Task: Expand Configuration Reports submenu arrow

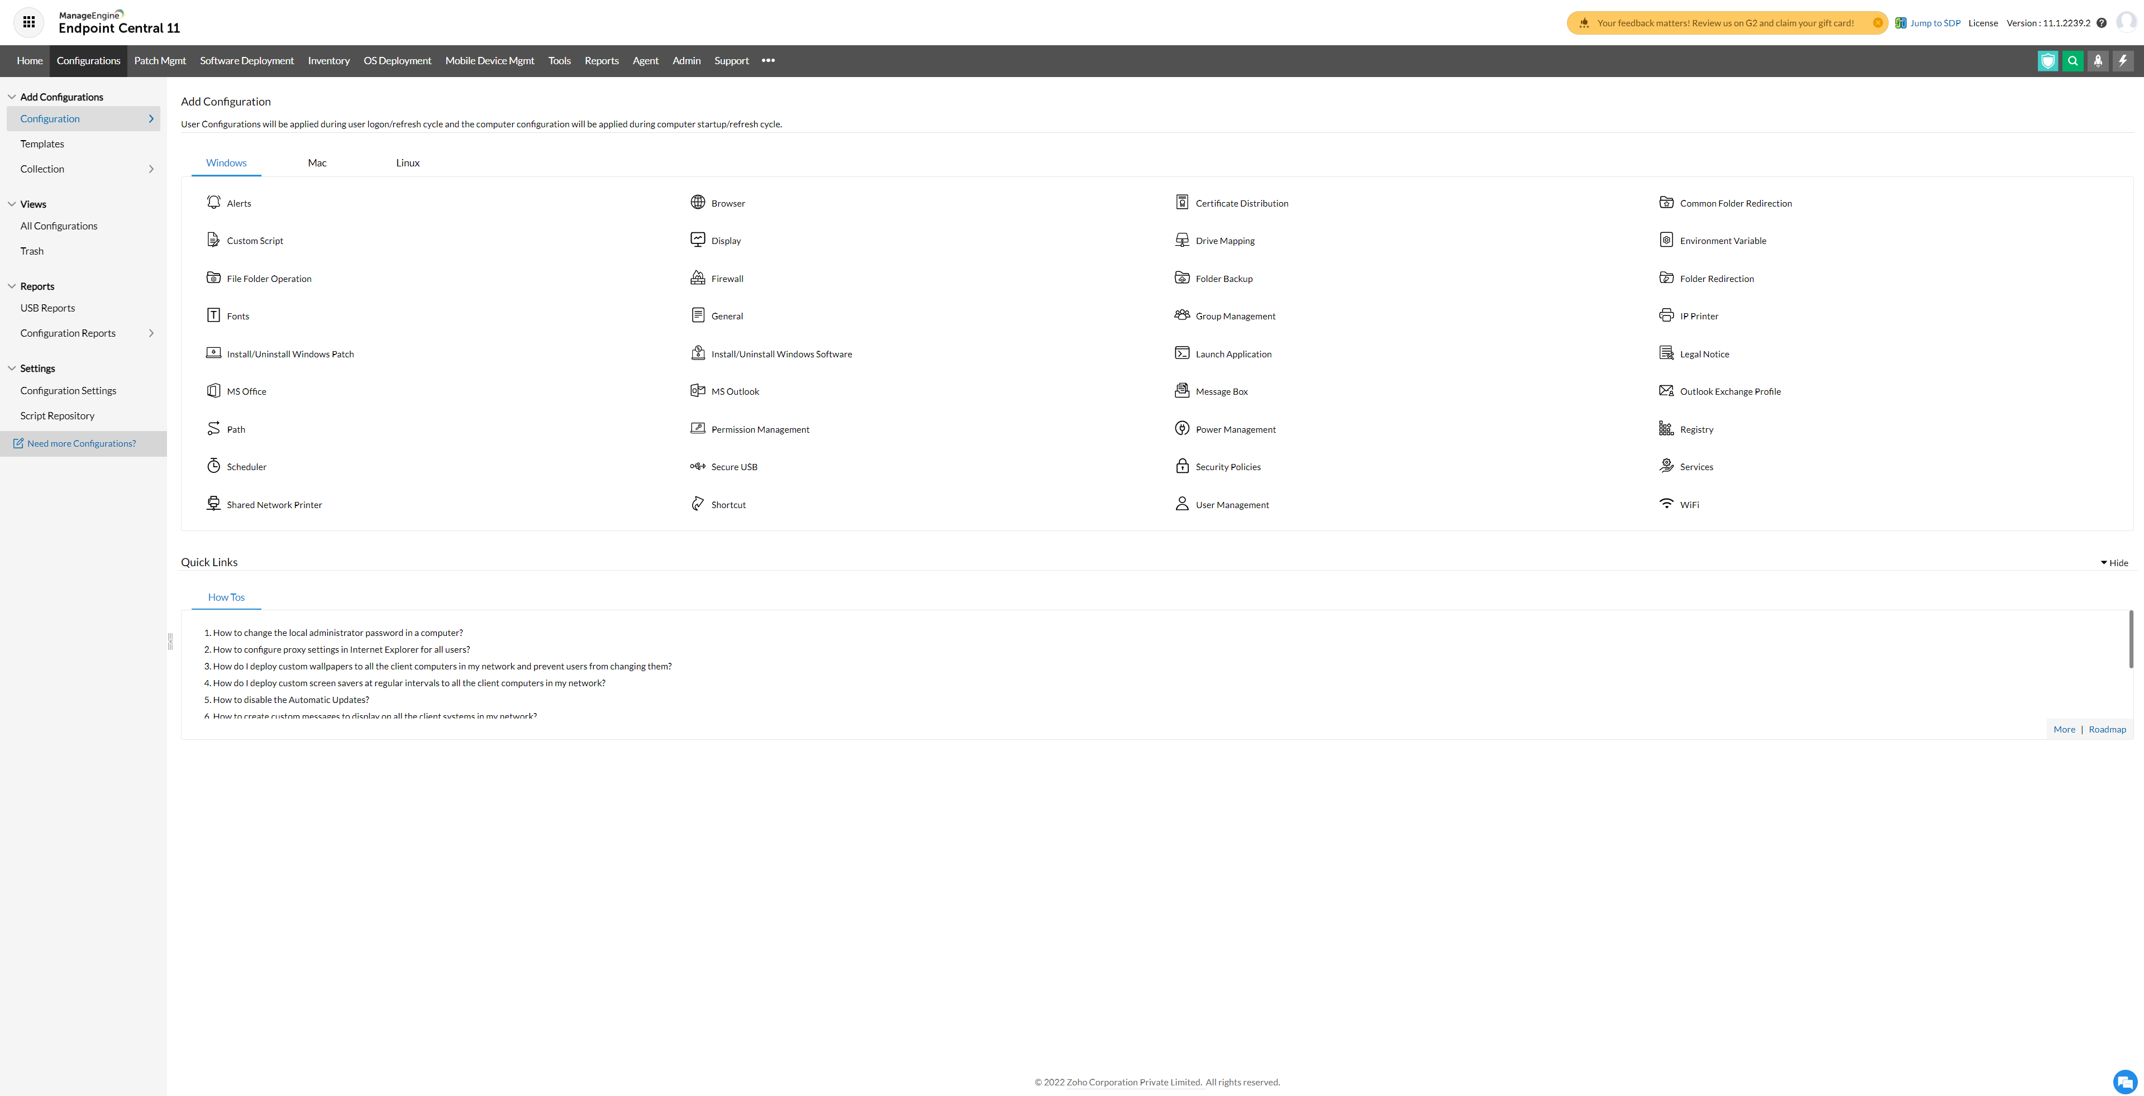Action: 151,333
